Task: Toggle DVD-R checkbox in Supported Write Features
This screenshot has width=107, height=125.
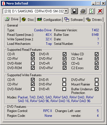Action: click(64, 80)
